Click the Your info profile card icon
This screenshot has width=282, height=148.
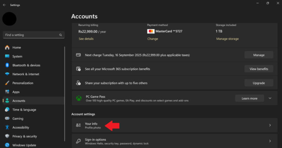click(x=79, y=125)
